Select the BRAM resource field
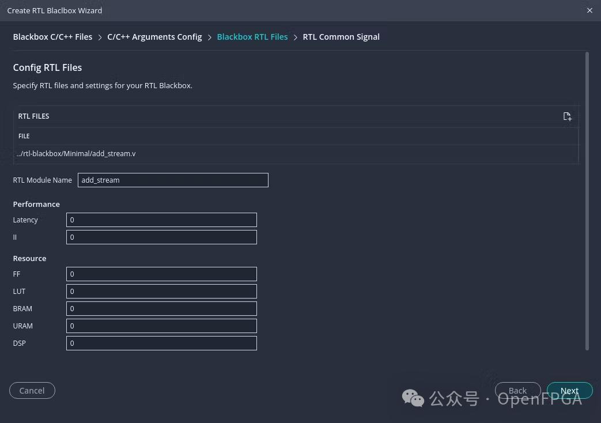The width and height of the screenshot is (601, 423). pyautogui.click(x=161, y=308)
